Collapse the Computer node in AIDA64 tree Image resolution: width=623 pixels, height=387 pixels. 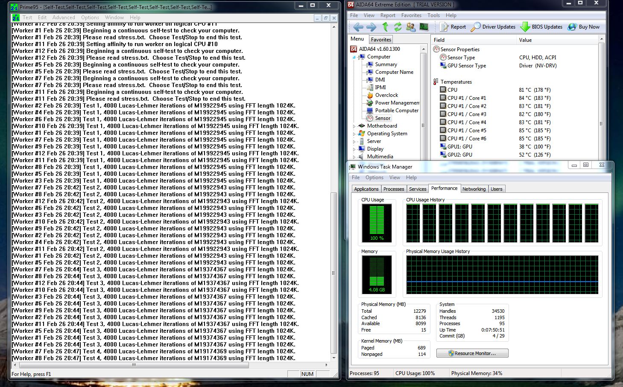pos(354,57)
